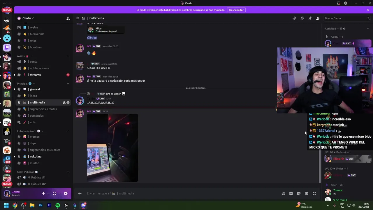
Task: Open the bienvenida channel
Action: [44, 34]
